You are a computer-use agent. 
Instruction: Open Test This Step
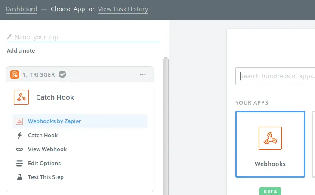(46, 177)
